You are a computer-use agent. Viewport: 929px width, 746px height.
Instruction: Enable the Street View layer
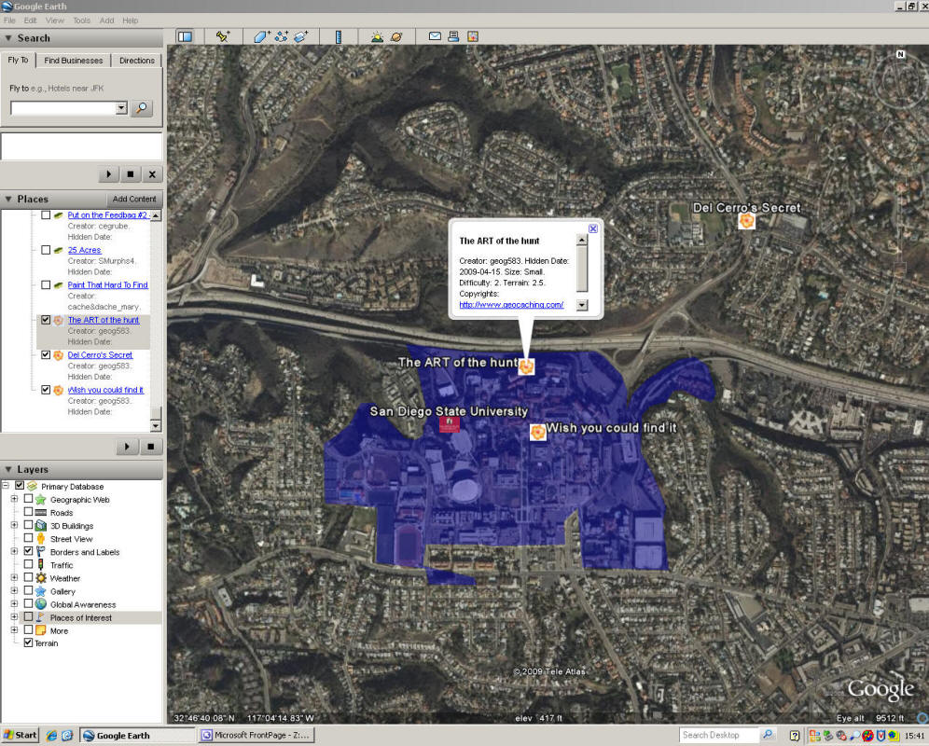tap(28, 538)
